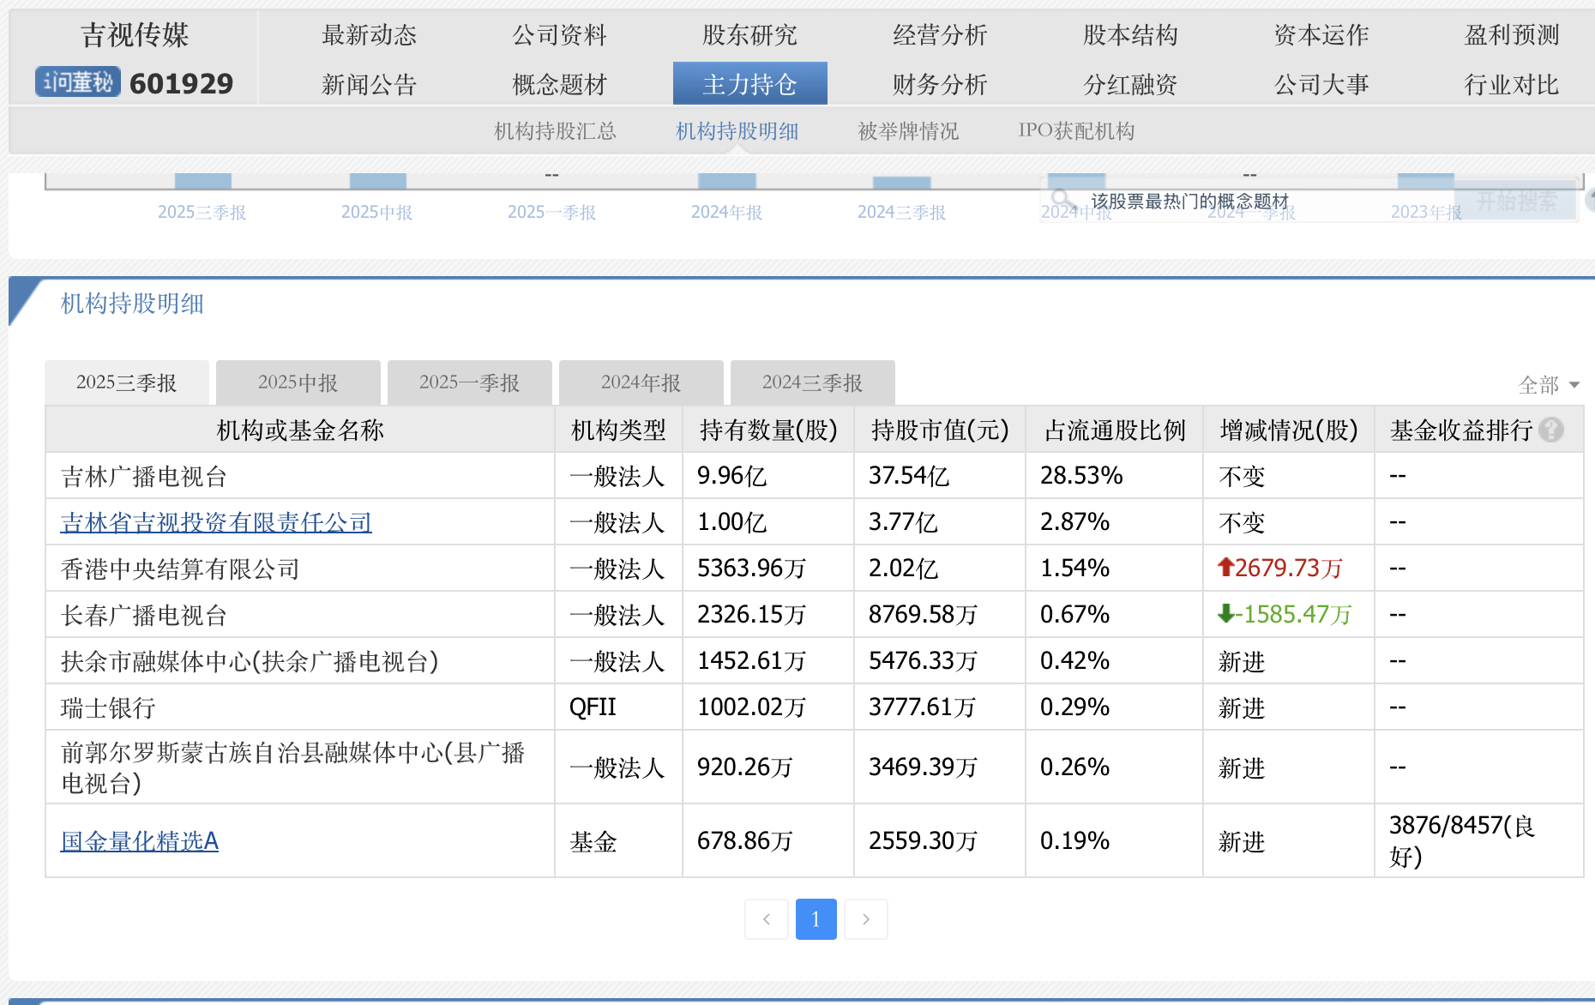
Task: Open the 公司大事 menu
Action: pos(1321,84)
